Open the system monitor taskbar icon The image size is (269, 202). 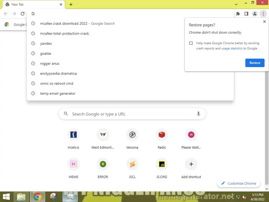click(x=70, y=197)
